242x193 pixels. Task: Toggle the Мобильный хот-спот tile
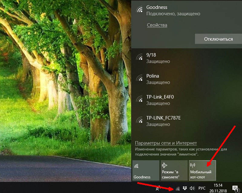(x=202, y=170)
